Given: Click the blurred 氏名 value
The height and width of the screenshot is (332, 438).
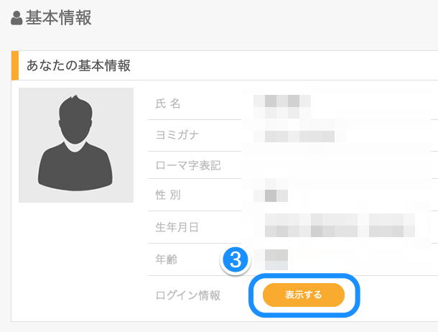Looking at the screenshot, I should [282, 106].
